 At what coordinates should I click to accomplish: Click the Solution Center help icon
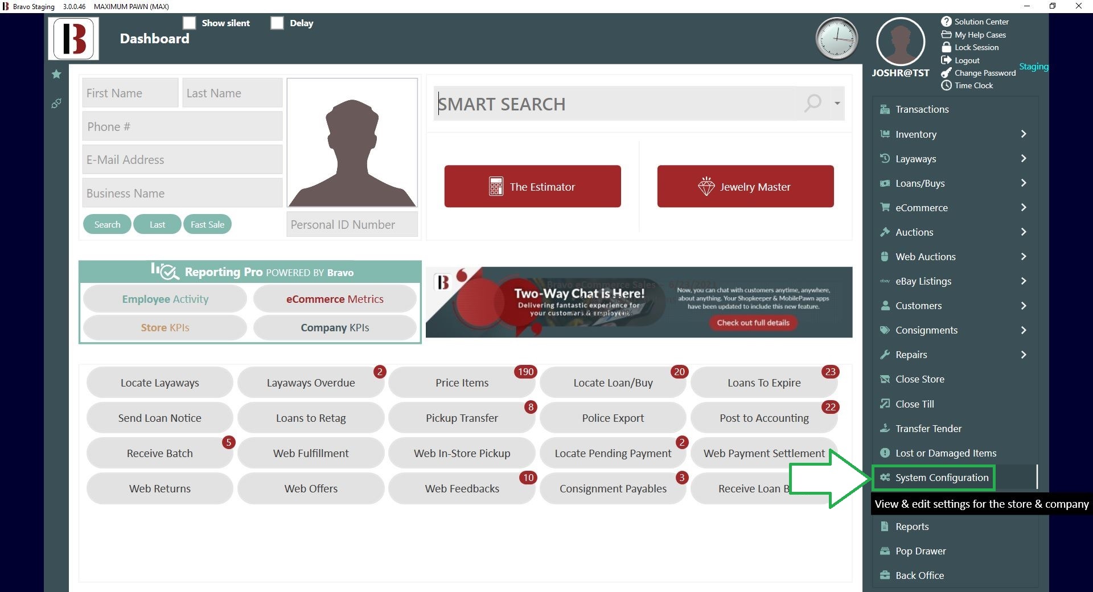[x=946, y=22]
